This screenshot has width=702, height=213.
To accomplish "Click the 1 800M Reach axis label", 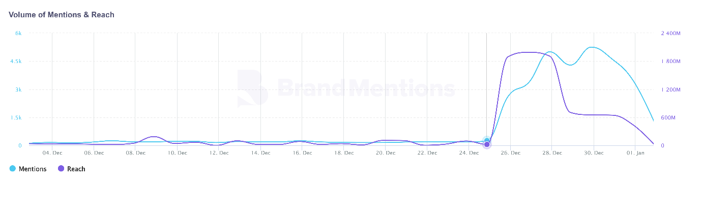I will tap(671, 62).
